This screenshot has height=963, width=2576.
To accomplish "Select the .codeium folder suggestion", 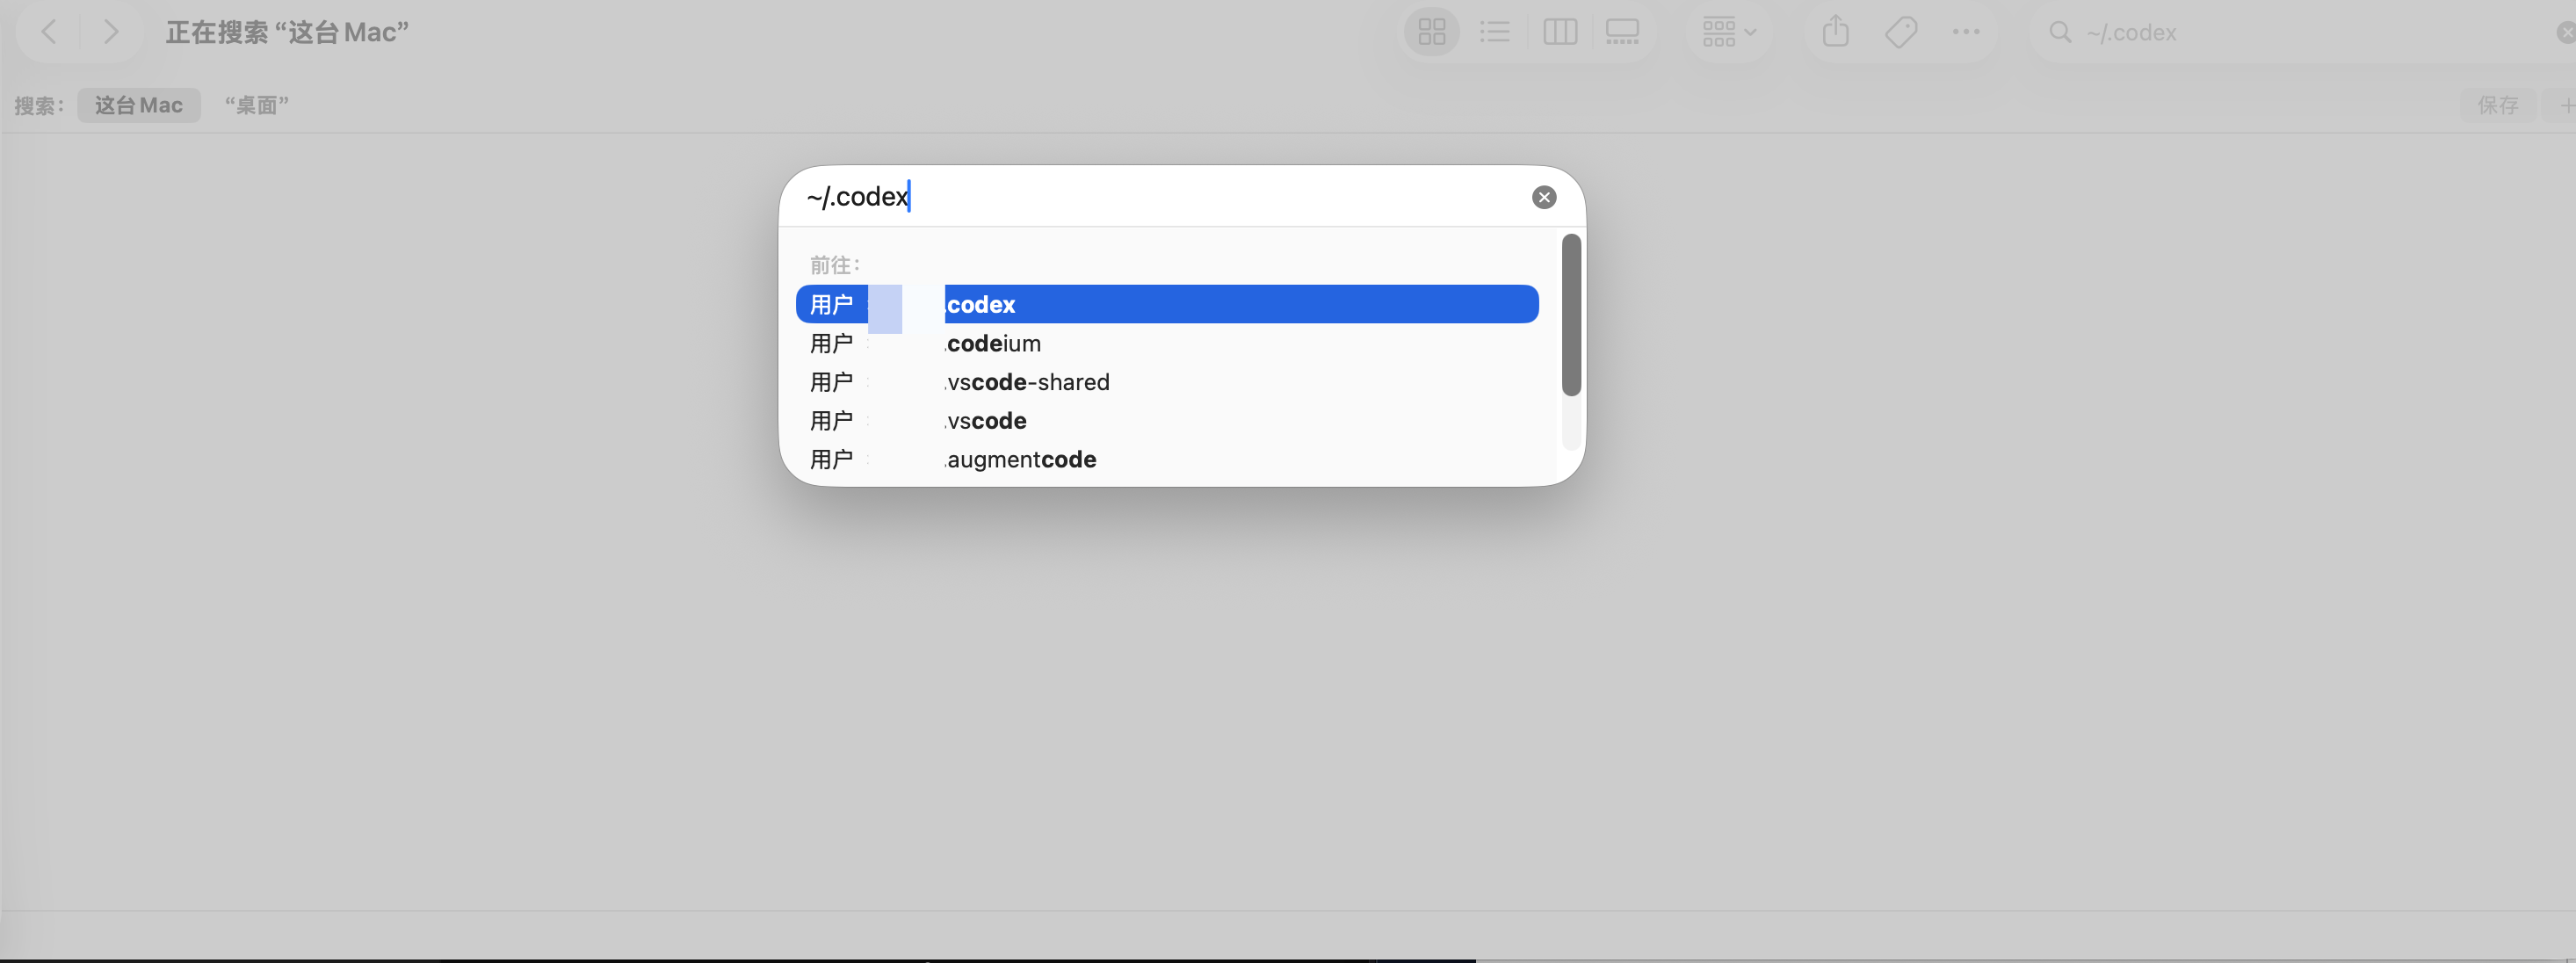I will (1167, 343).
